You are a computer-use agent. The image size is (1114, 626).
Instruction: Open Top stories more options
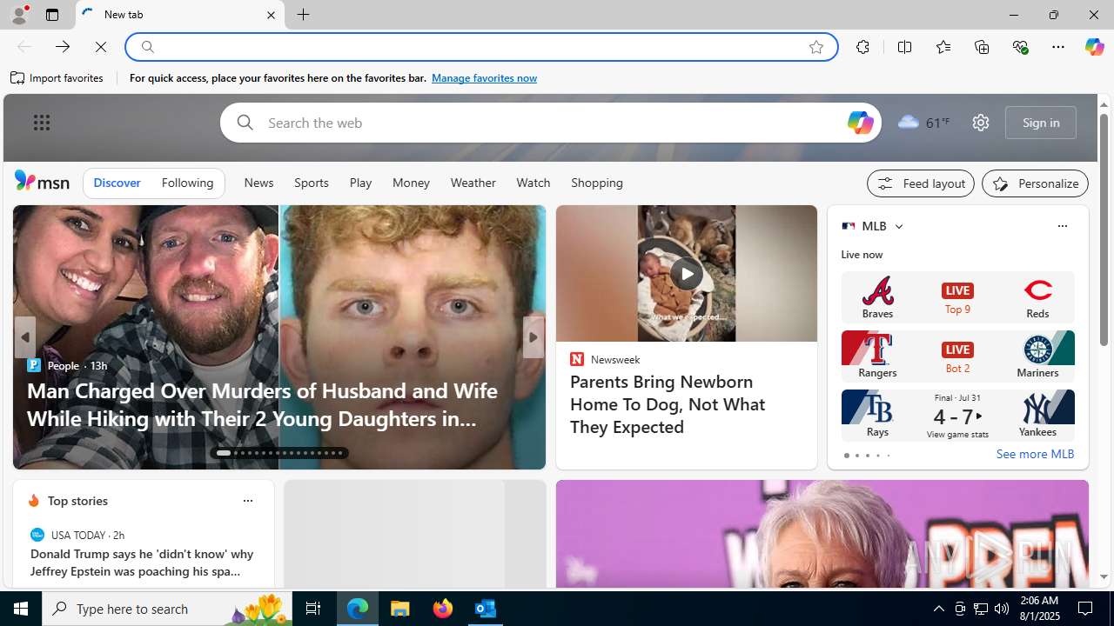(247, 501)
